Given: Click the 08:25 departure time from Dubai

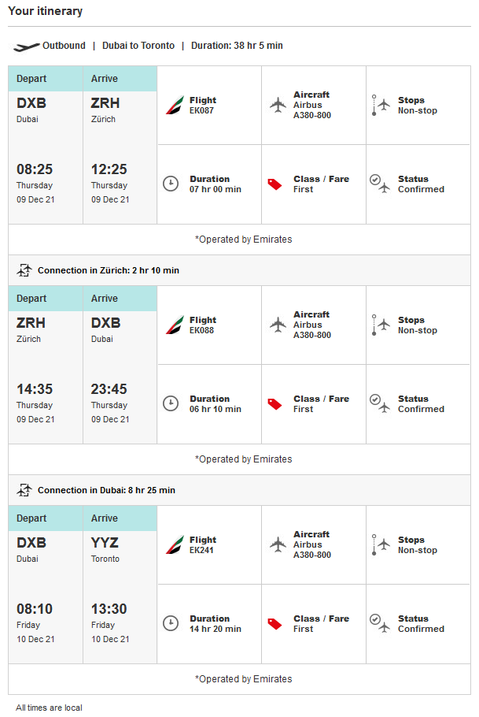Looking at the screenshot, I should tap(35, 169).
